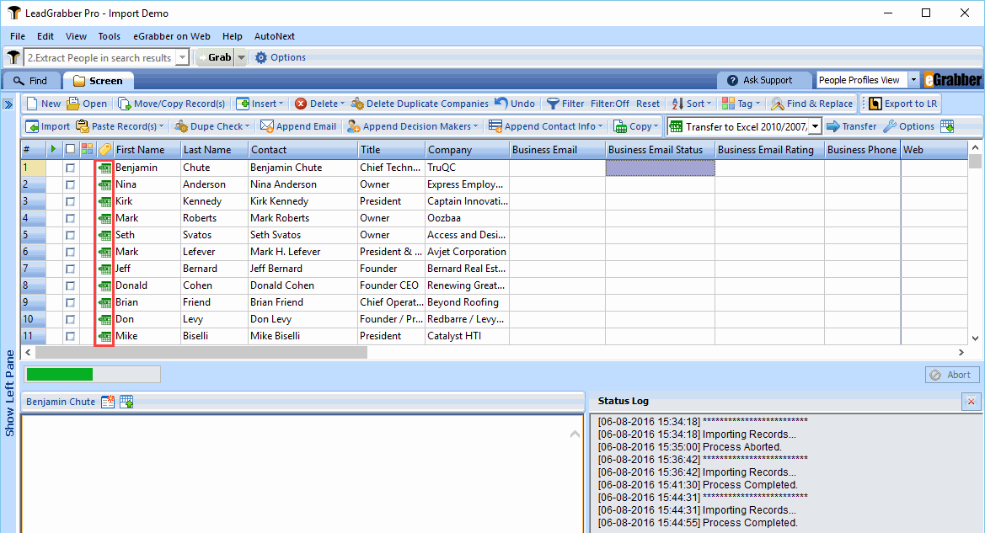Open the People Profiles View dropdown

(x=914, y=80)
